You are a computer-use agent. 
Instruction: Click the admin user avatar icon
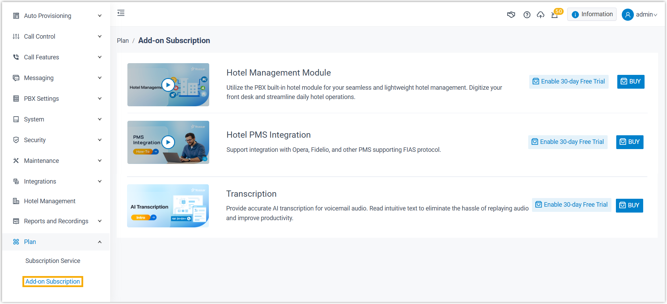click(x=627, y=14)
